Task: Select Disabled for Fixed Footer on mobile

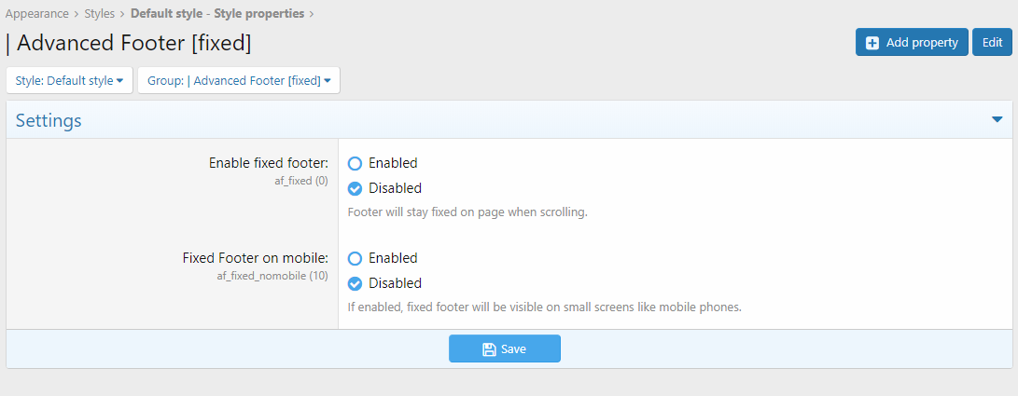Action: [x=355, y=283]
